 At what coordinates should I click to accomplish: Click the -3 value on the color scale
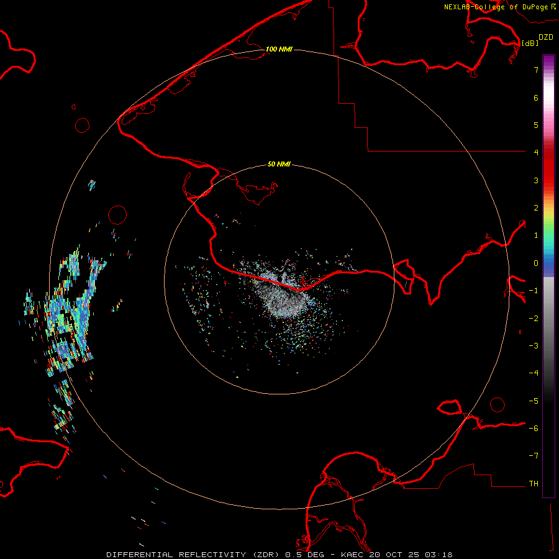tap(534, 346)
